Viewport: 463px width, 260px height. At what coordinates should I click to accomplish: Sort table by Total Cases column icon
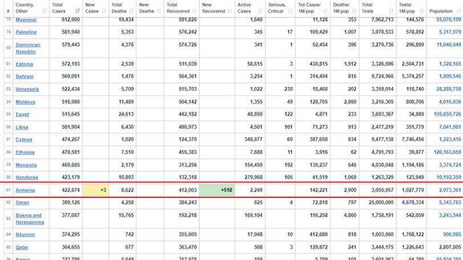[78, 11]
